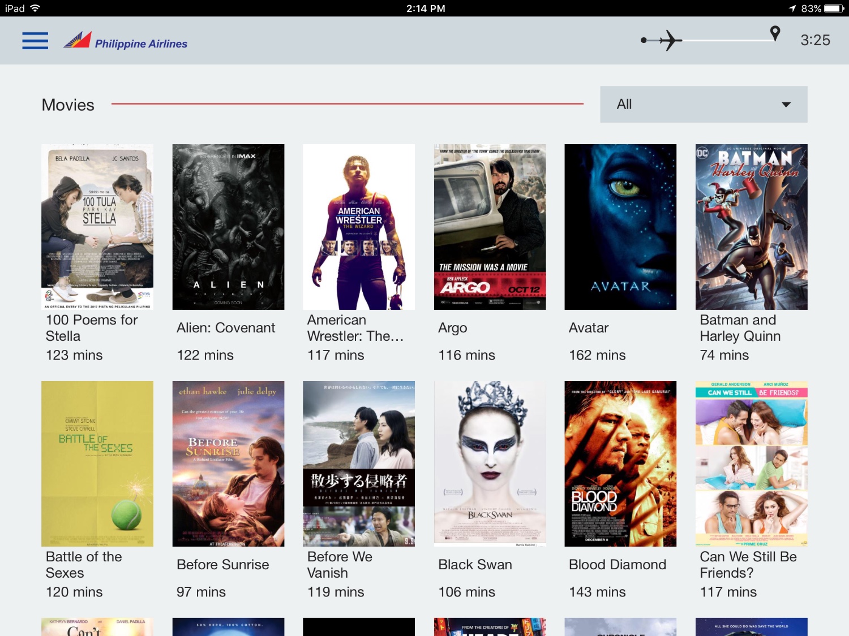849x636 pixels.
Task: Open Black Swan poster
Action: 490,464
